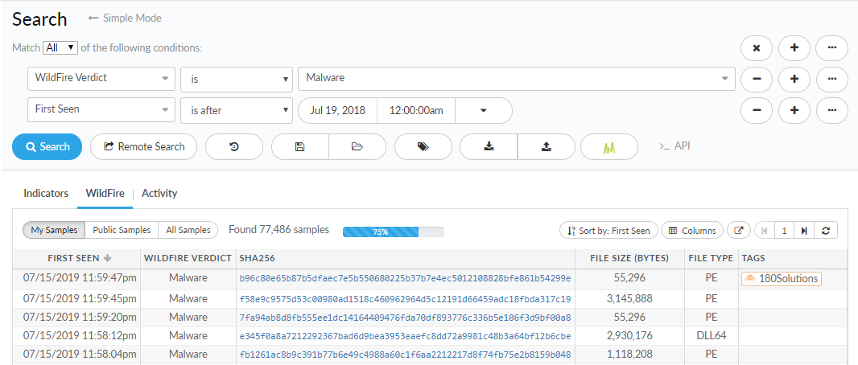
Task: Open search history with the clock icon
Action: (233, 146)
